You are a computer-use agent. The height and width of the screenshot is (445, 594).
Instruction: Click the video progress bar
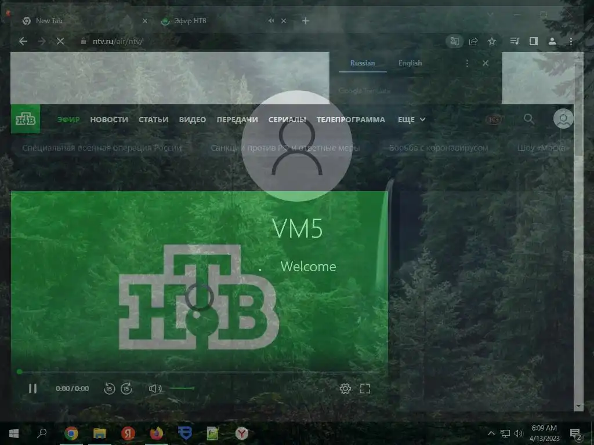point(199,372)
